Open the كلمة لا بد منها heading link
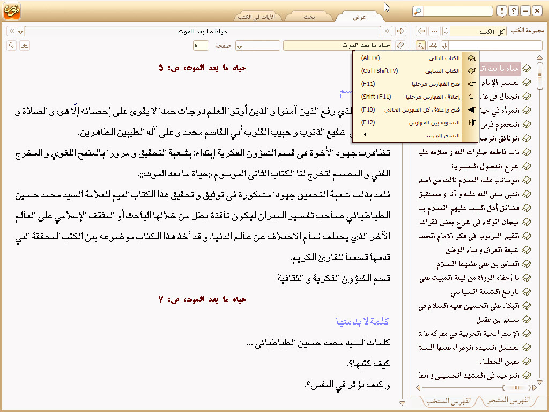549x412 pixels. tap(363, 321)
